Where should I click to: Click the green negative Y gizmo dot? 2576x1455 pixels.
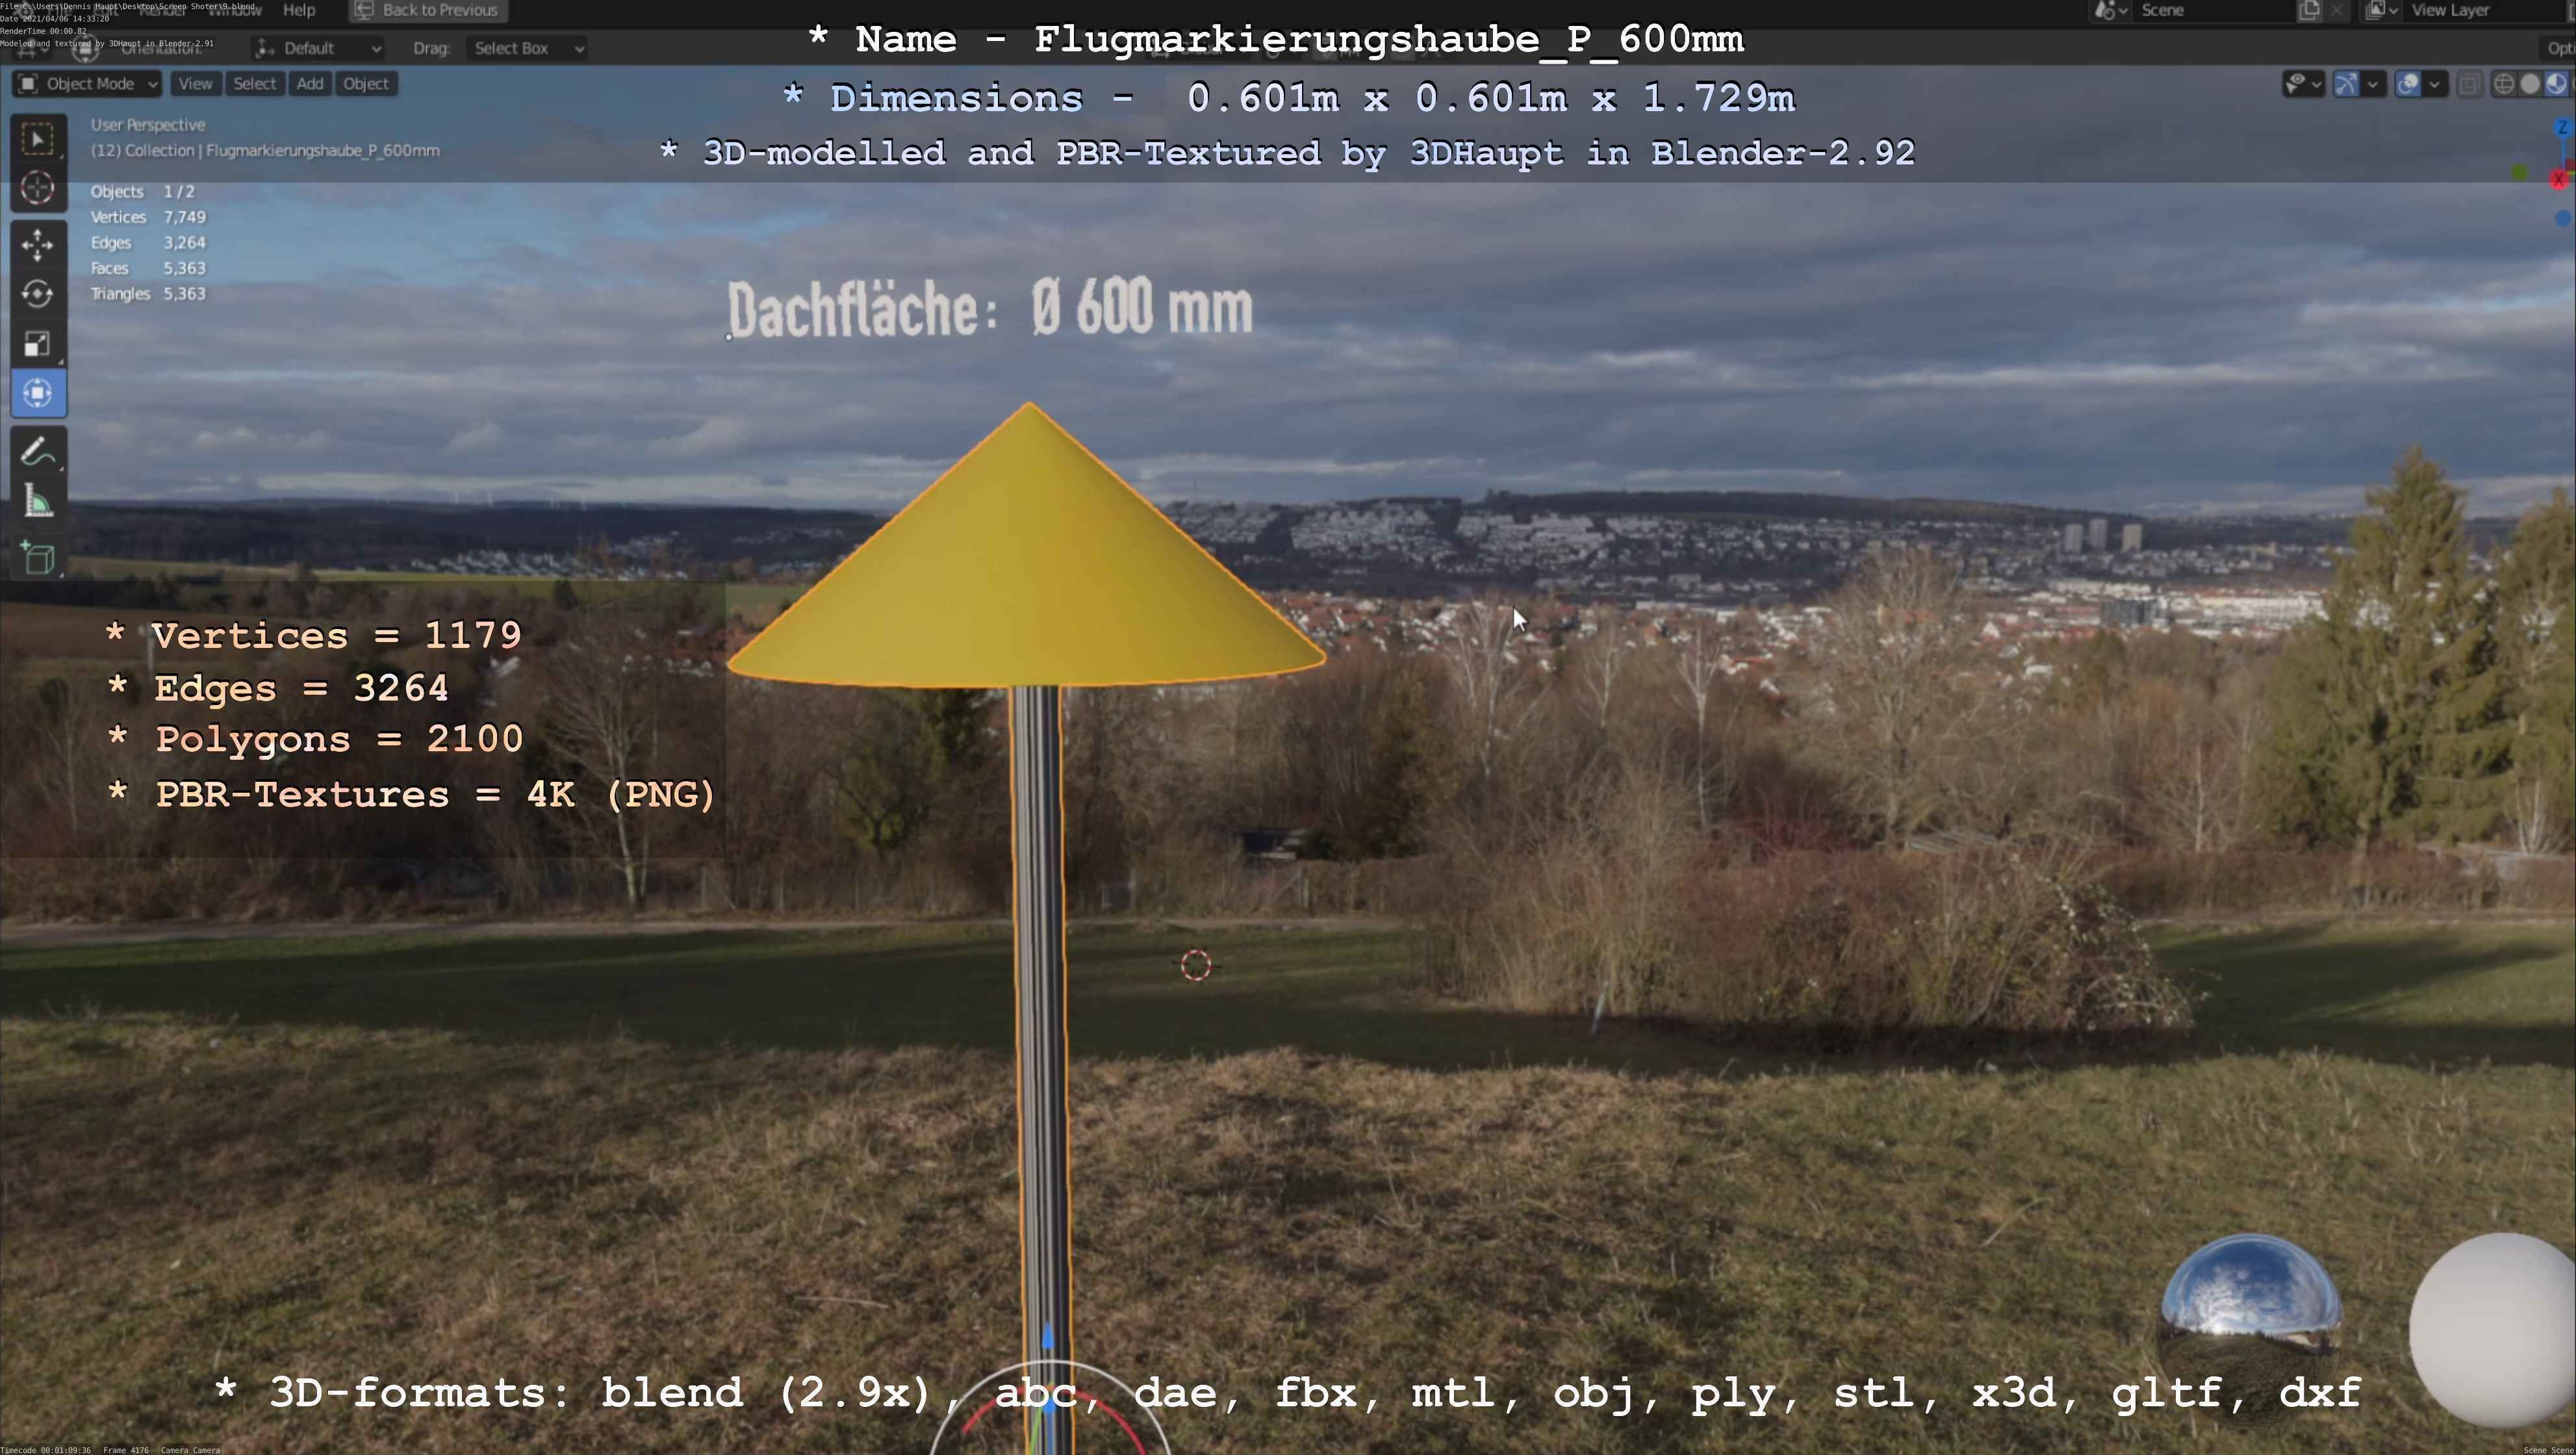click(2520, 174)
